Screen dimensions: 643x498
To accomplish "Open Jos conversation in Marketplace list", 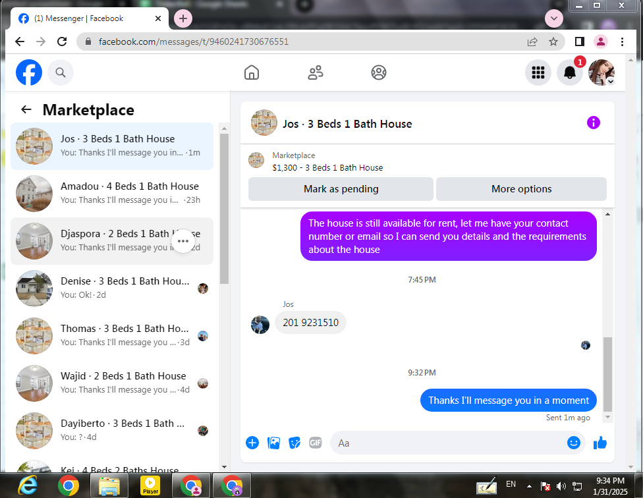I will 112,146.
